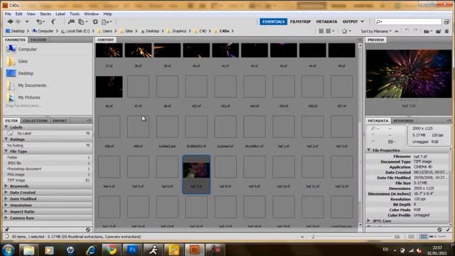Open the Label menu
Image resolution: width=455 pixels, height=256 pixels.
[x=60, y=14]
